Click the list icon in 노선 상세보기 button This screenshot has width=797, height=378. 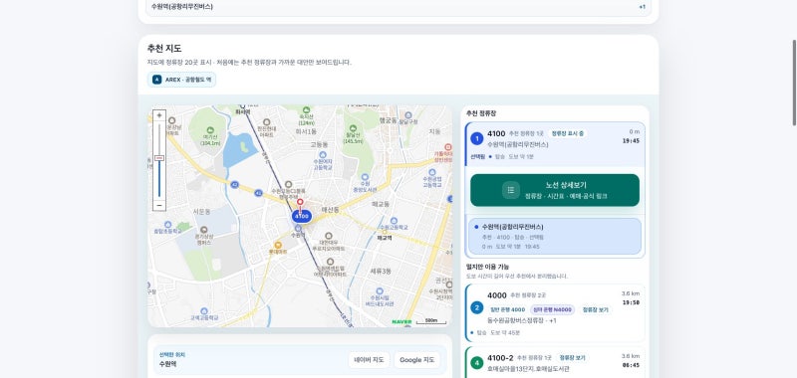pyautogui.click(x=511, y=190)
